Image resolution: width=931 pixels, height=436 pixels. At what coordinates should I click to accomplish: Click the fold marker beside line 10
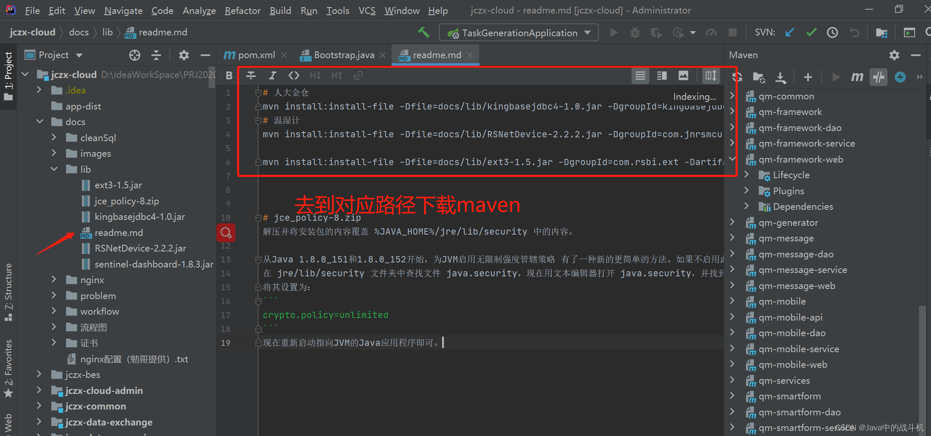click(258, 218)
